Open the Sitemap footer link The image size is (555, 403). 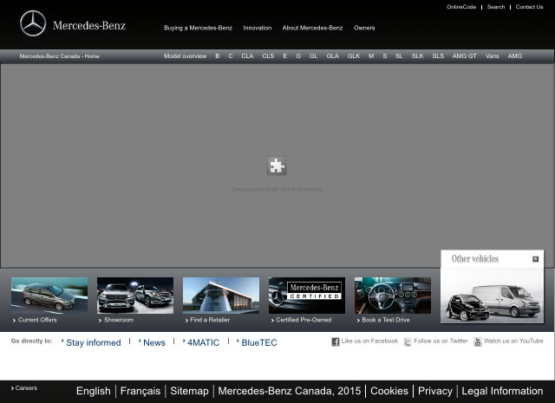[x=189, y=391]
